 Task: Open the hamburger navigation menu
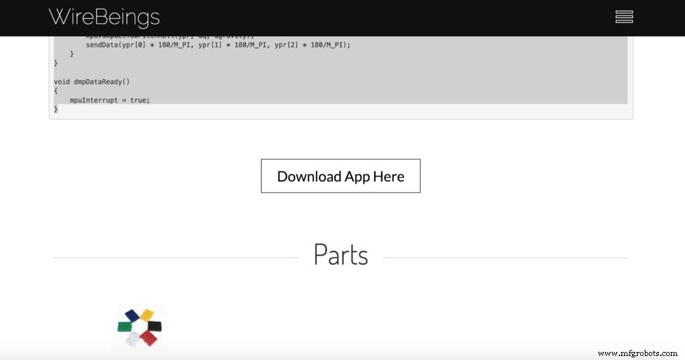(623, 17)
